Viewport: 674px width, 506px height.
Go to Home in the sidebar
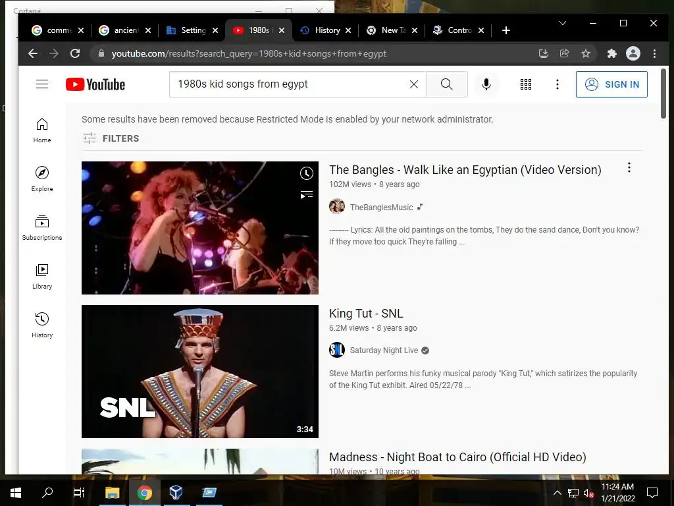click(42, 130)
